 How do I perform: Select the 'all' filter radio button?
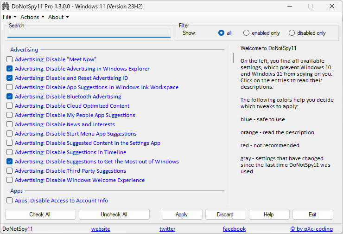[221, 33]
